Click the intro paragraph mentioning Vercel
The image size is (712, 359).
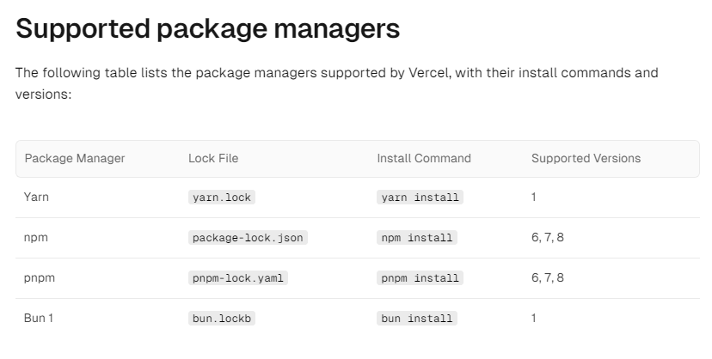click(336, 83)
